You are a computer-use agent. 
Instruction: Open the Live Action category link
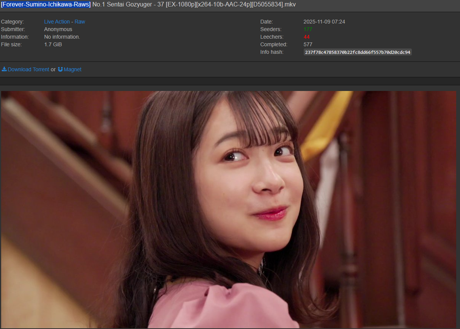[57, 22]
